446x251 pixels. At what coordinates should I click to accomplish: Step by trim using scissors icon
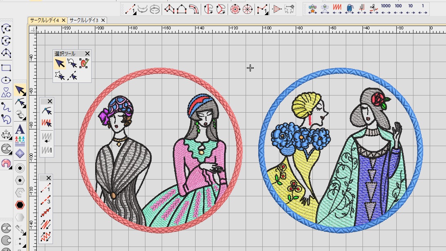[374, 9]
